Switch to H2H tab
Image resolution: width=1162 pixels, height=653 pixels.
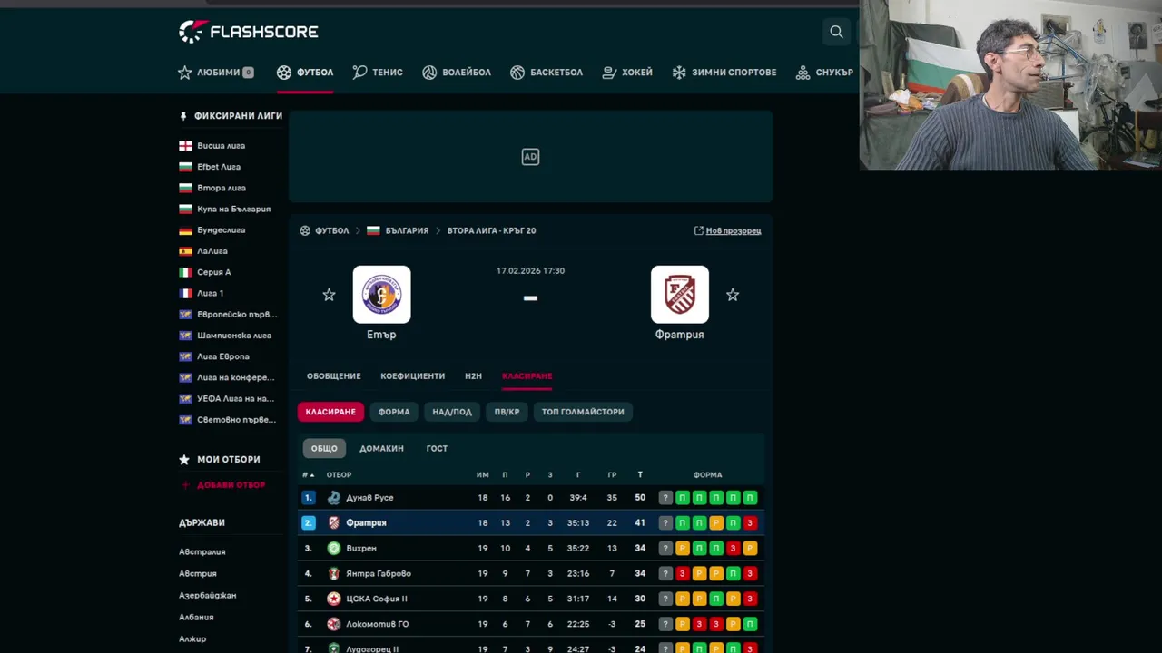pos(473,375)
